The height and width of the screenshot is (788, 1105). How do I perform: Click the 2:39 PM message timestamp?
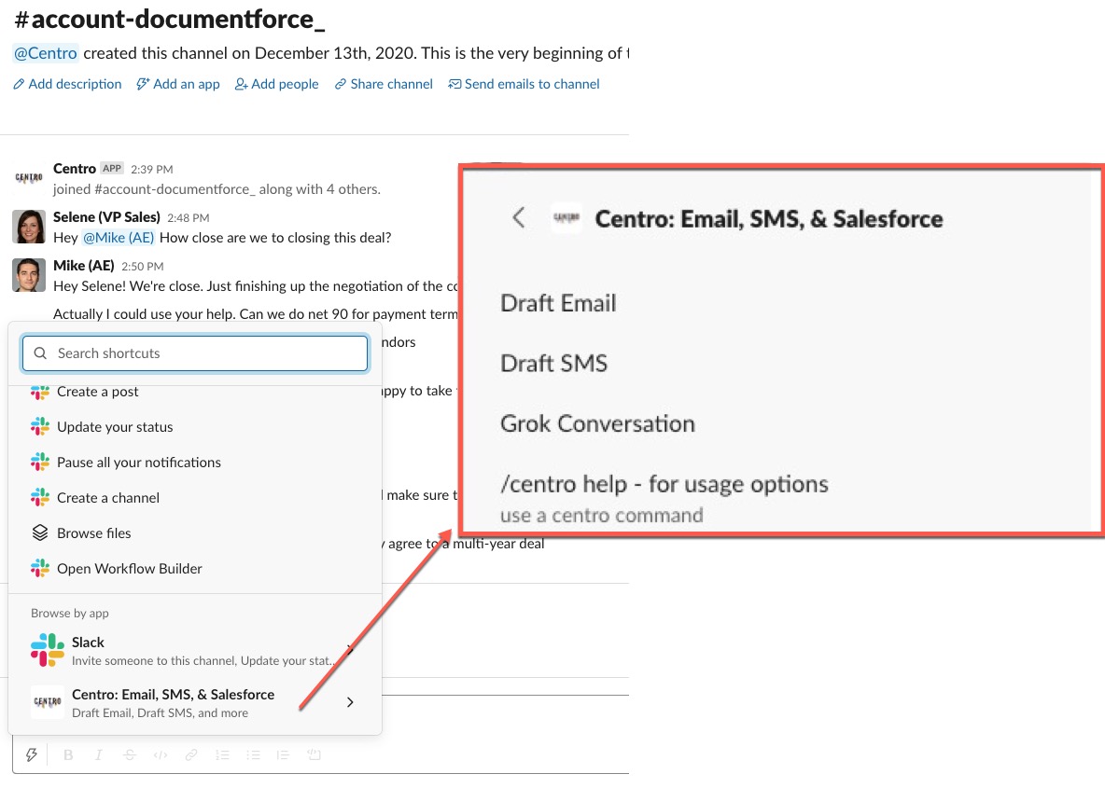tap(151, 169)
